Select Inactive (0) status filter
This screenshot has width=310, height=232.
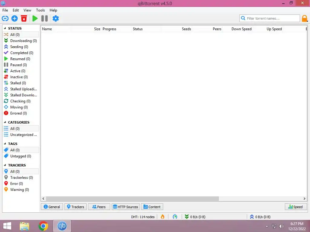point(21,77)
